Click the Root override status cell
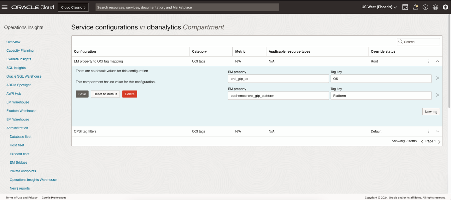The height and width of the screenshot is (200, 451). [374, 61]
